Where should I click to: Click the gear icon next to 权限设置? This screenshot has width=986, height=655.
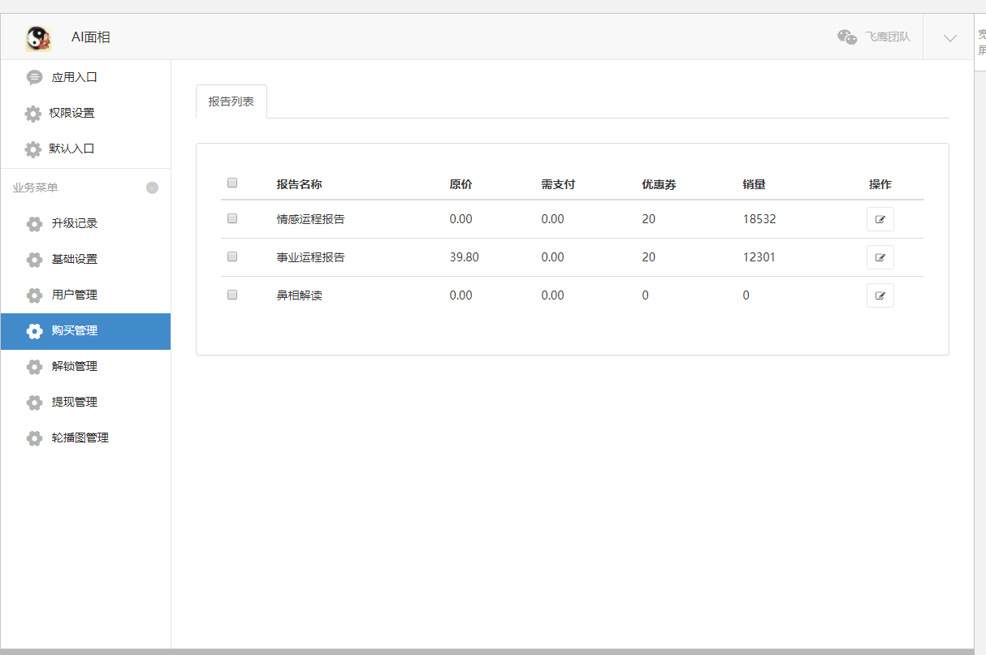33,114
